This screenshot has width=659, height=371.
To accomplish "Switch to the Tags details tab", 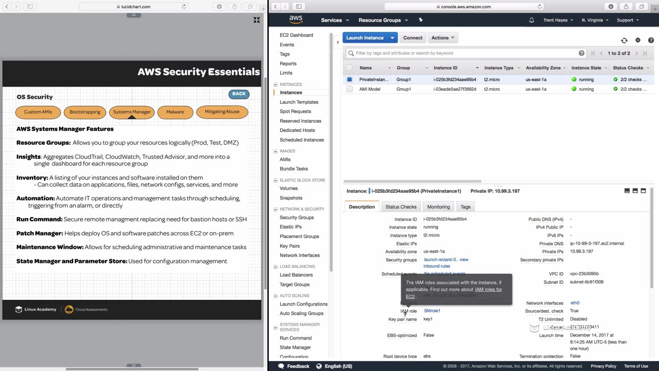I will point(465,207).
